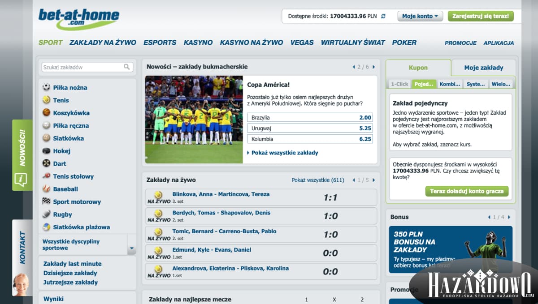Open Zakłady last minute link
The width and height of the screenshot is (538, 304).
[x=73, y=264]
